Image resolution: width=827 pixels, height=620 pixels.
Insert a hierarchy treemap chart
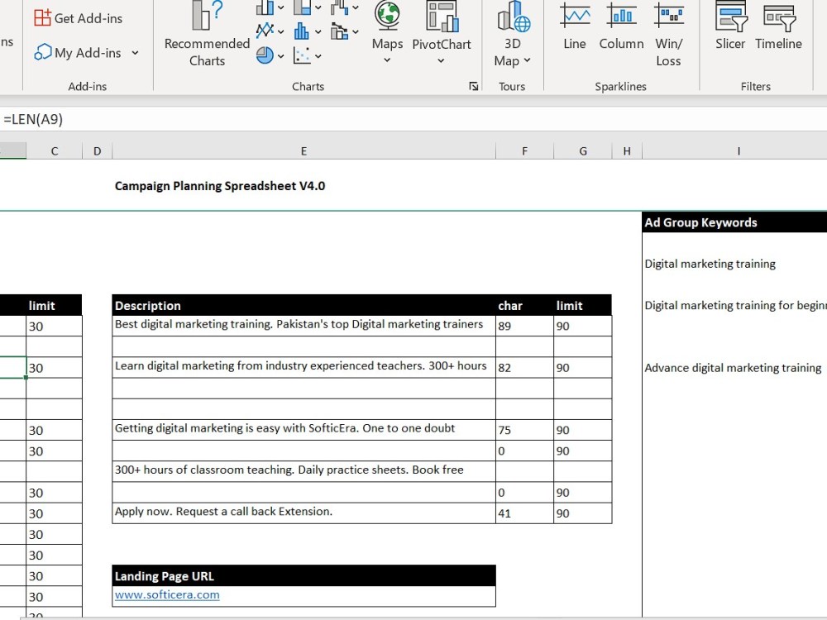[302, 7]
